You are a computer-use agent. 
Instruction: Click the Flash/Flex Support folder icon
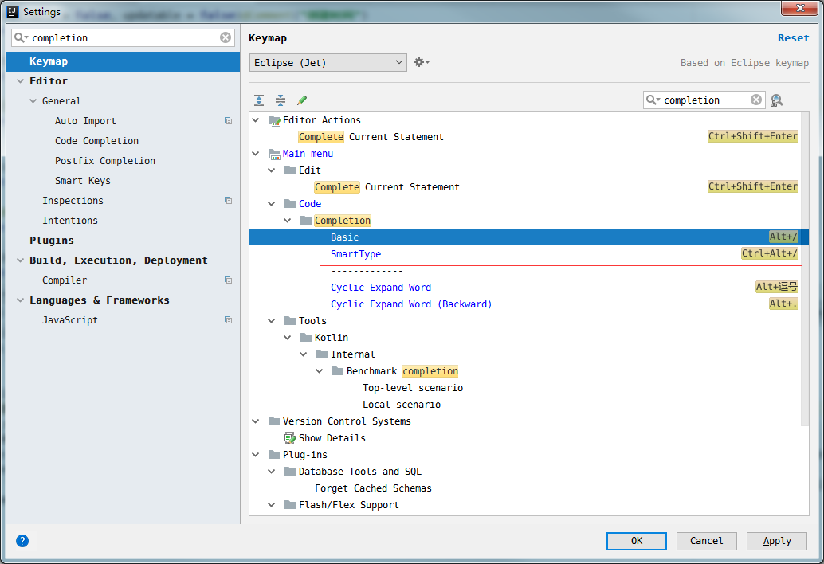(x=290, y=505)
